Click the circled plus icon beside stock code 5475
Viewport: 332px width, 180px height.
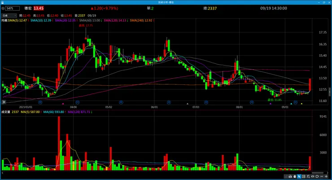coord(3,9)
